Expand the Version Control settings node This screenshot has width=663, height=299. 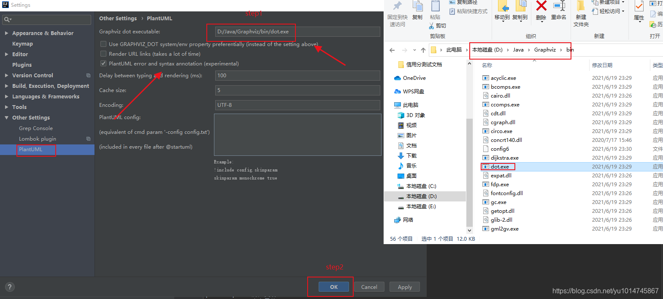tap(6, 75)
